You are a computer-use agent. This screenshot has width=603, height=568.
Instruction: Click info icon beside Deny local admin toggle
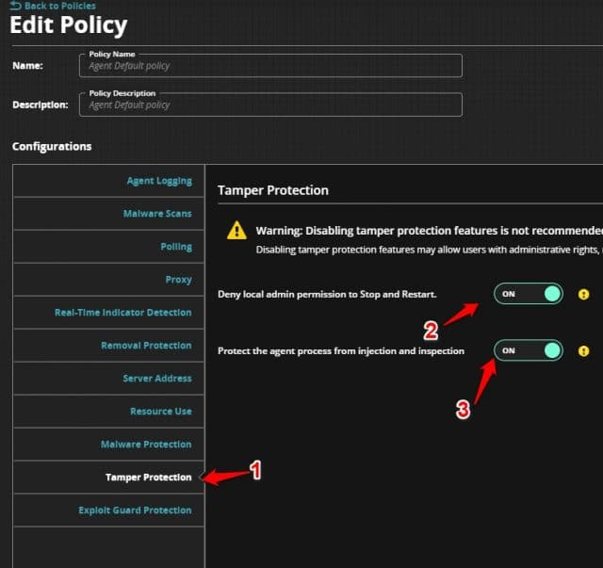click(x=583, y=294)
